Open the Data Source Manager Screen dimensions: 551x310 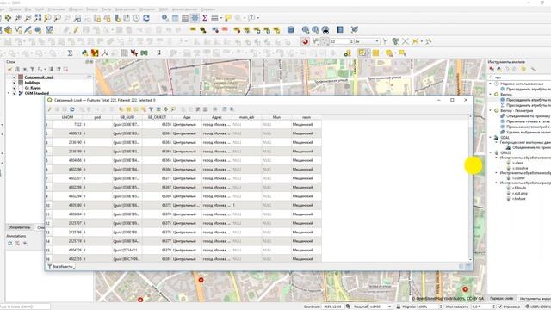pos(8,30)
